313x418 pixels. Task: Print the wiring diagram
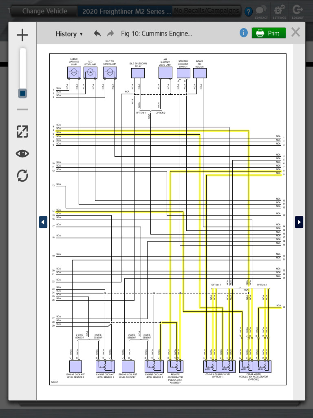pyautogui.click(x=269, y=33)
